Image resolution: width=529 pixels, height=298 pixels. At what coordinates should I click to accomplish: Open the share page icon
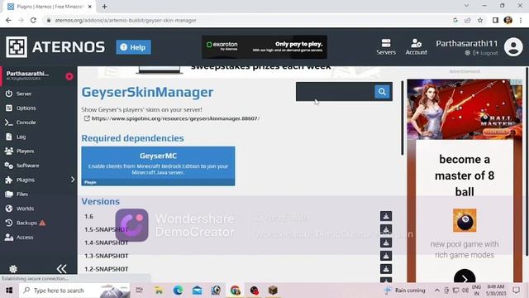tap(468, 20)
